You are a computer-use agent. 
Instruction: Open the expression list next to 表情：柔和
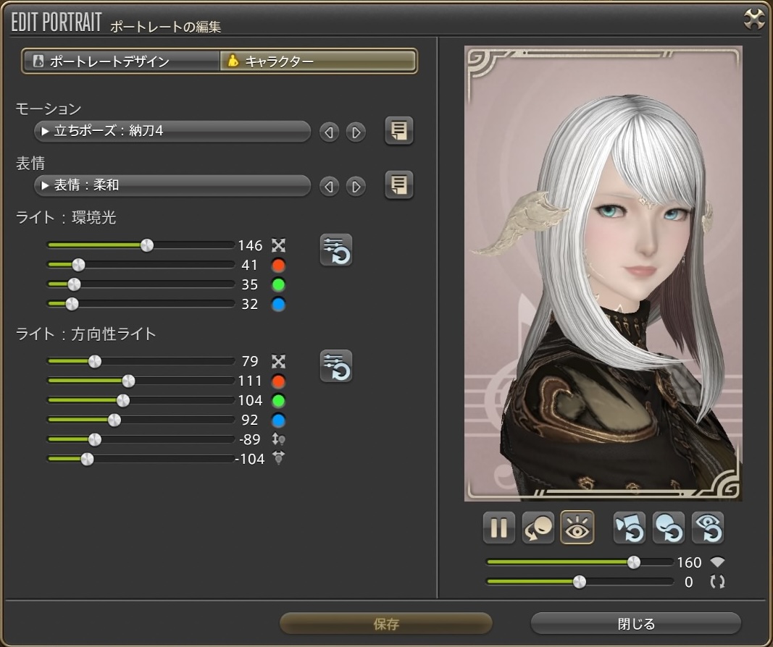398,186
